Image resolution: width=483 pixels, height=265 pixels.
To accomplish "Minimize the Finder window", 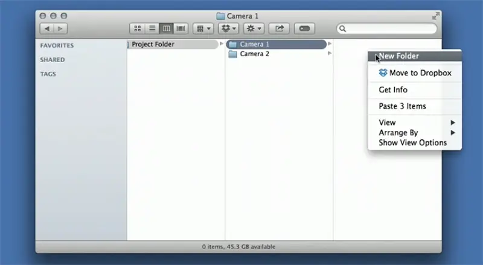I will (x=53, y=16).
